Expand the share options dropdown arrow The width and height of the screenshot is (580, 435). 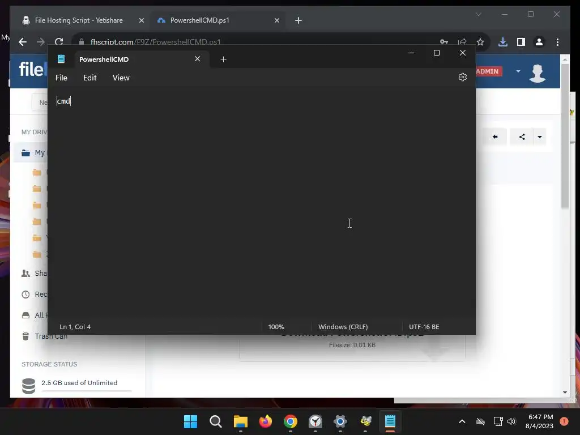click(540, 137)
